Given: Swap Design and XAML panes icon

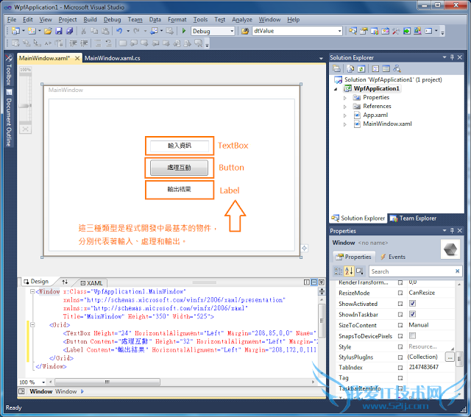Looking at the screenshot, I should coord(65,282).
